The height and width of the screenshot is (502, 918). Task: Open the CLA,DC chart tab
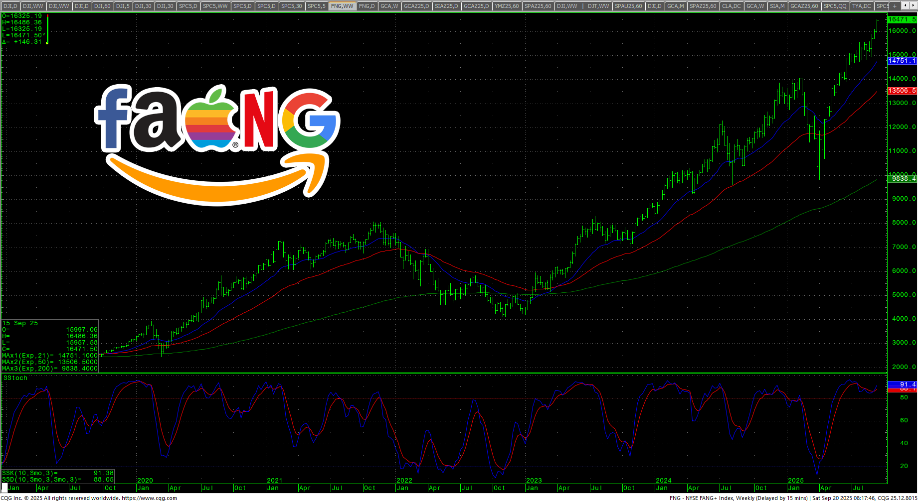point(731,6)
